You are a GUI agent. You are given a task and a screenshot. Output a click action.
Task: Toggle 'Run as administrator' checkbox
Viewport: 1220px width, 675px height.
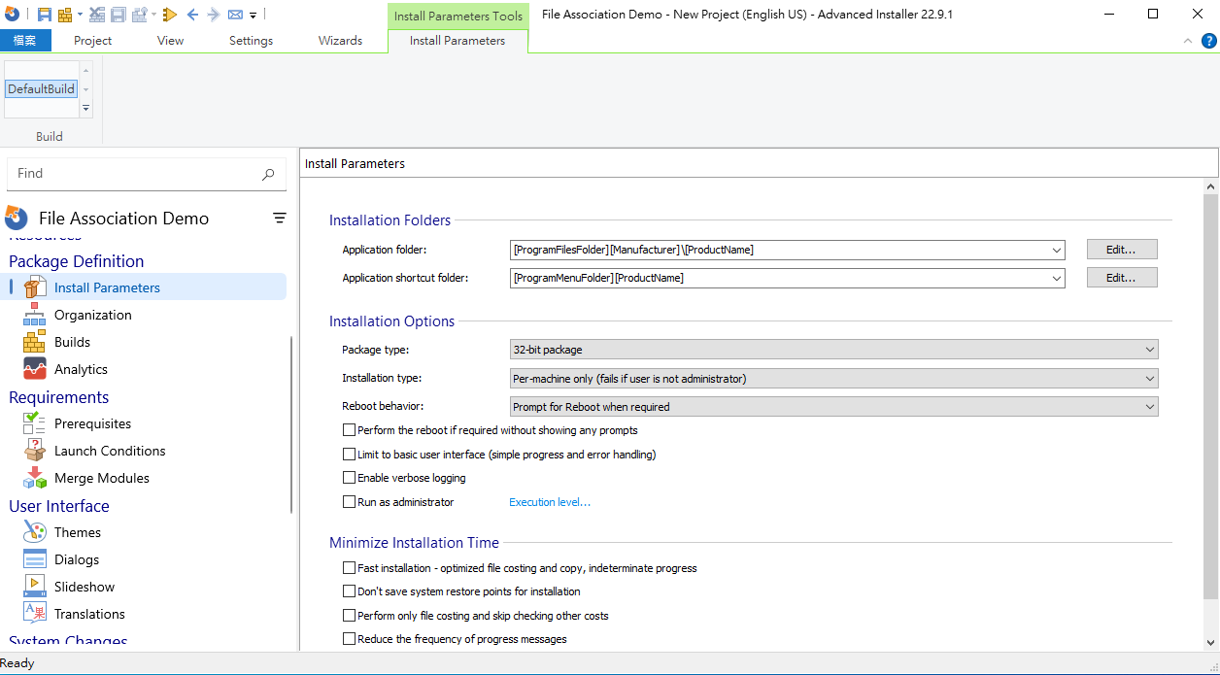pyautogui.click(x=350, y=502)
